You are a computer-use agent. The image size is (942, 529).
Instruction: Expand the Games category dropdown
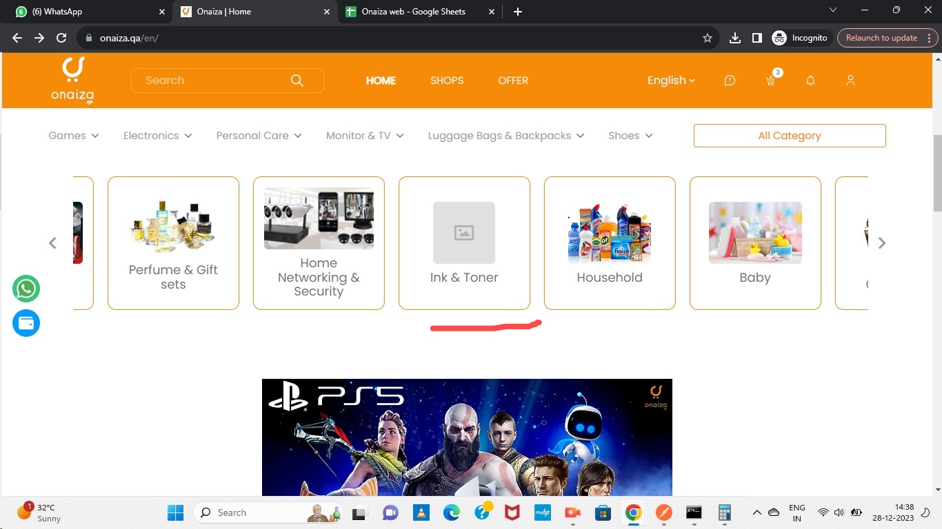73,136
